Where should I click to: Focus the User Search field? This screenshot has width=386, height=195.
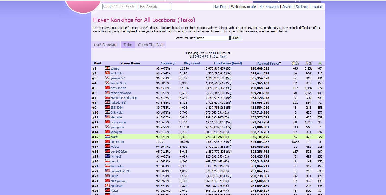[154, 7]
